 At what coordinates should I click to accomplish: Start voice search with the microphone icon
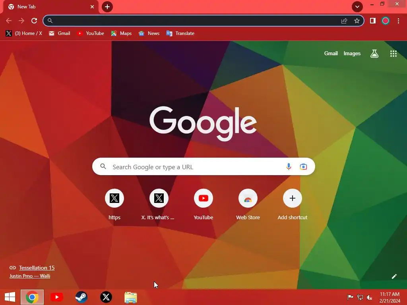[x=289, y=166]
